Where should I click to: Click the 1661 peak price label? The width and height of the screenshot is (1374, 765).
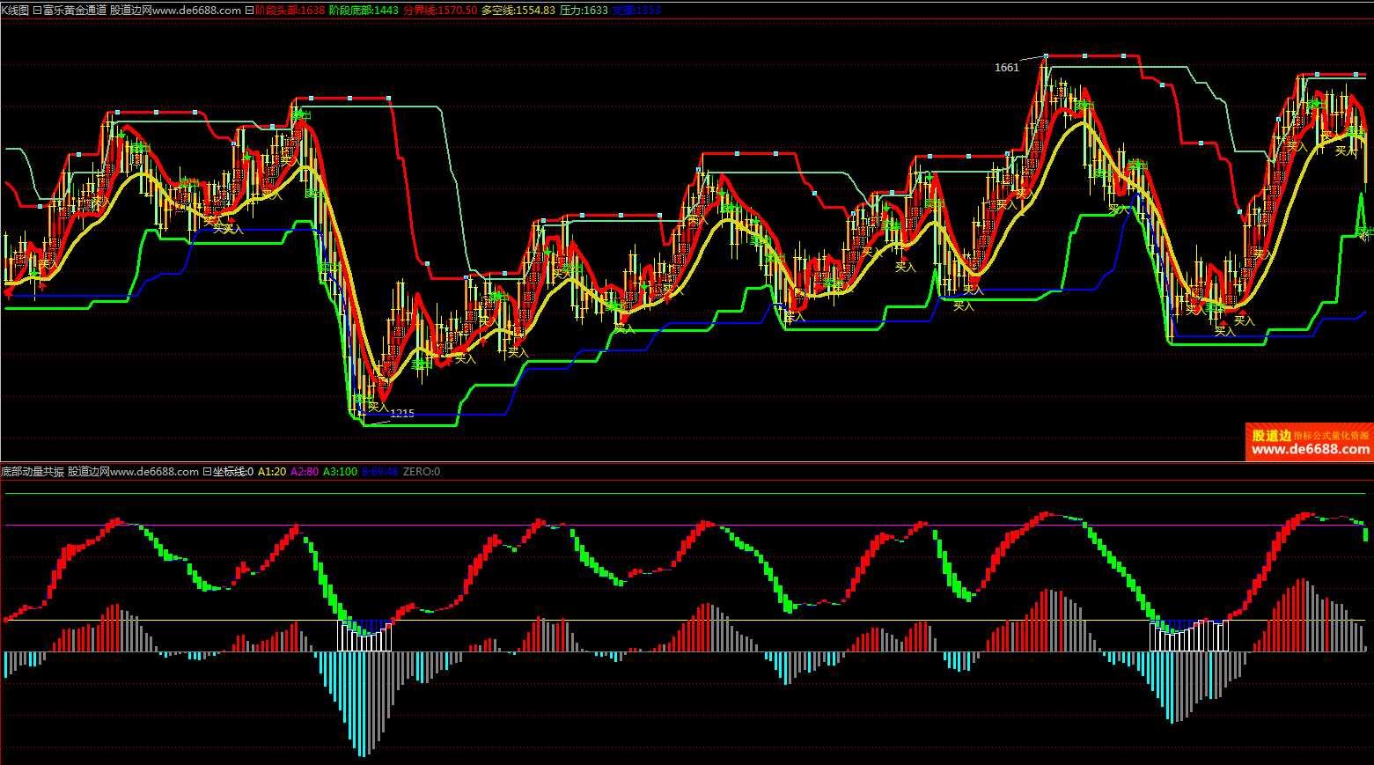[x=1006, y=68]
